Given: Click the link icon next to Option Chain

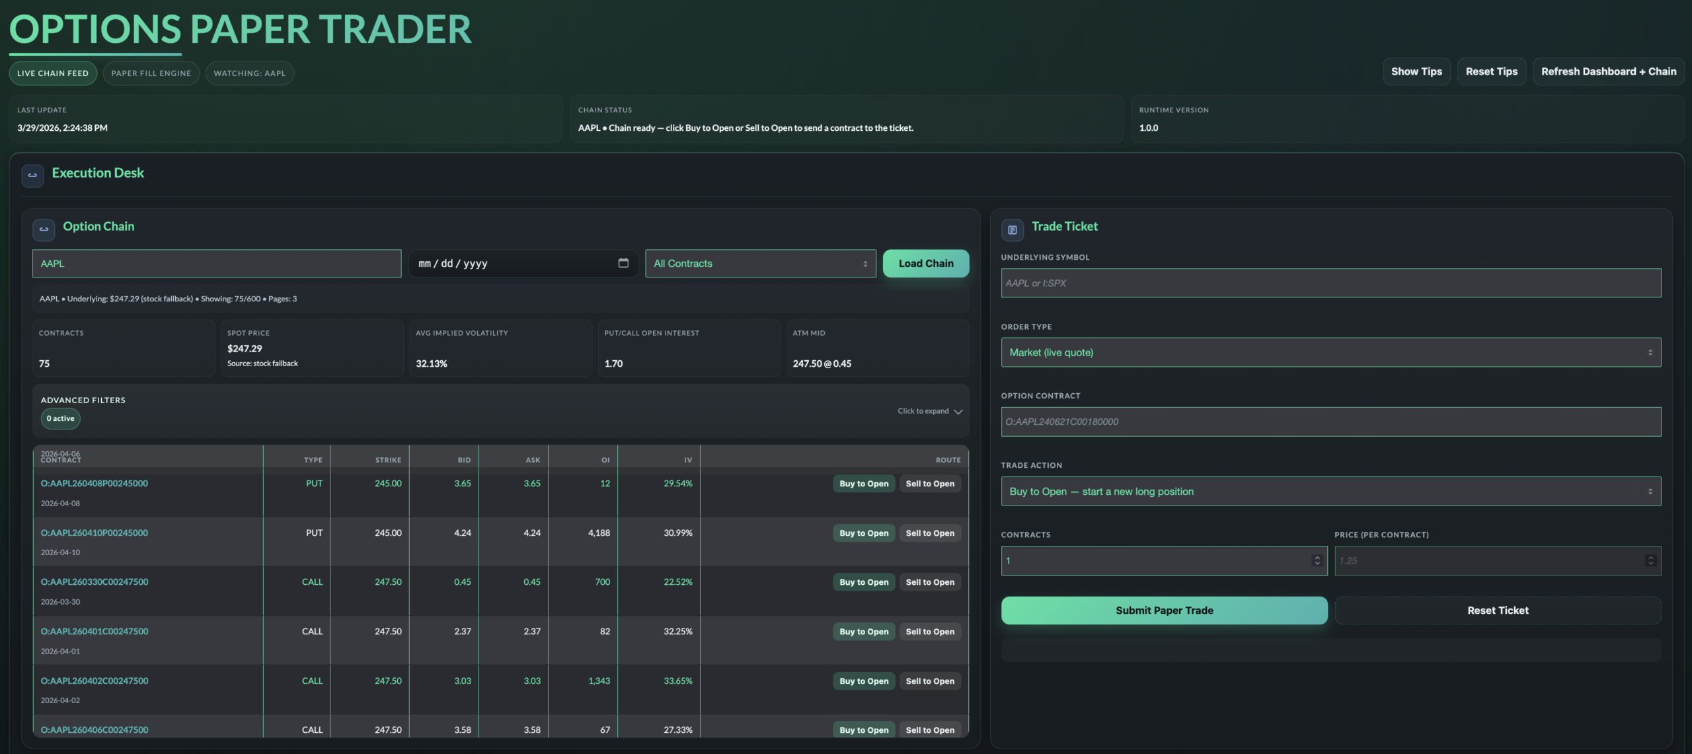Looking at the screenshot, I should tap(43, 229).
